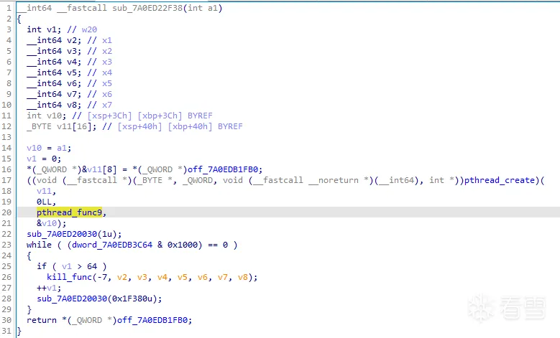Screen dimensions: 560x338
Task: Click the while keyword on line 23
Action: tap(40, 245)
